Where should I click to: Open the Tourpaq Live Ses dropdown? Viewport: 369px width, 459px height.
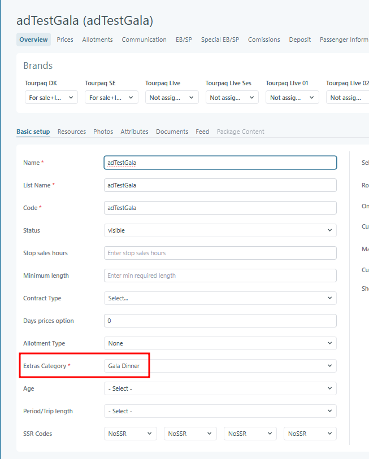point(232,98)
